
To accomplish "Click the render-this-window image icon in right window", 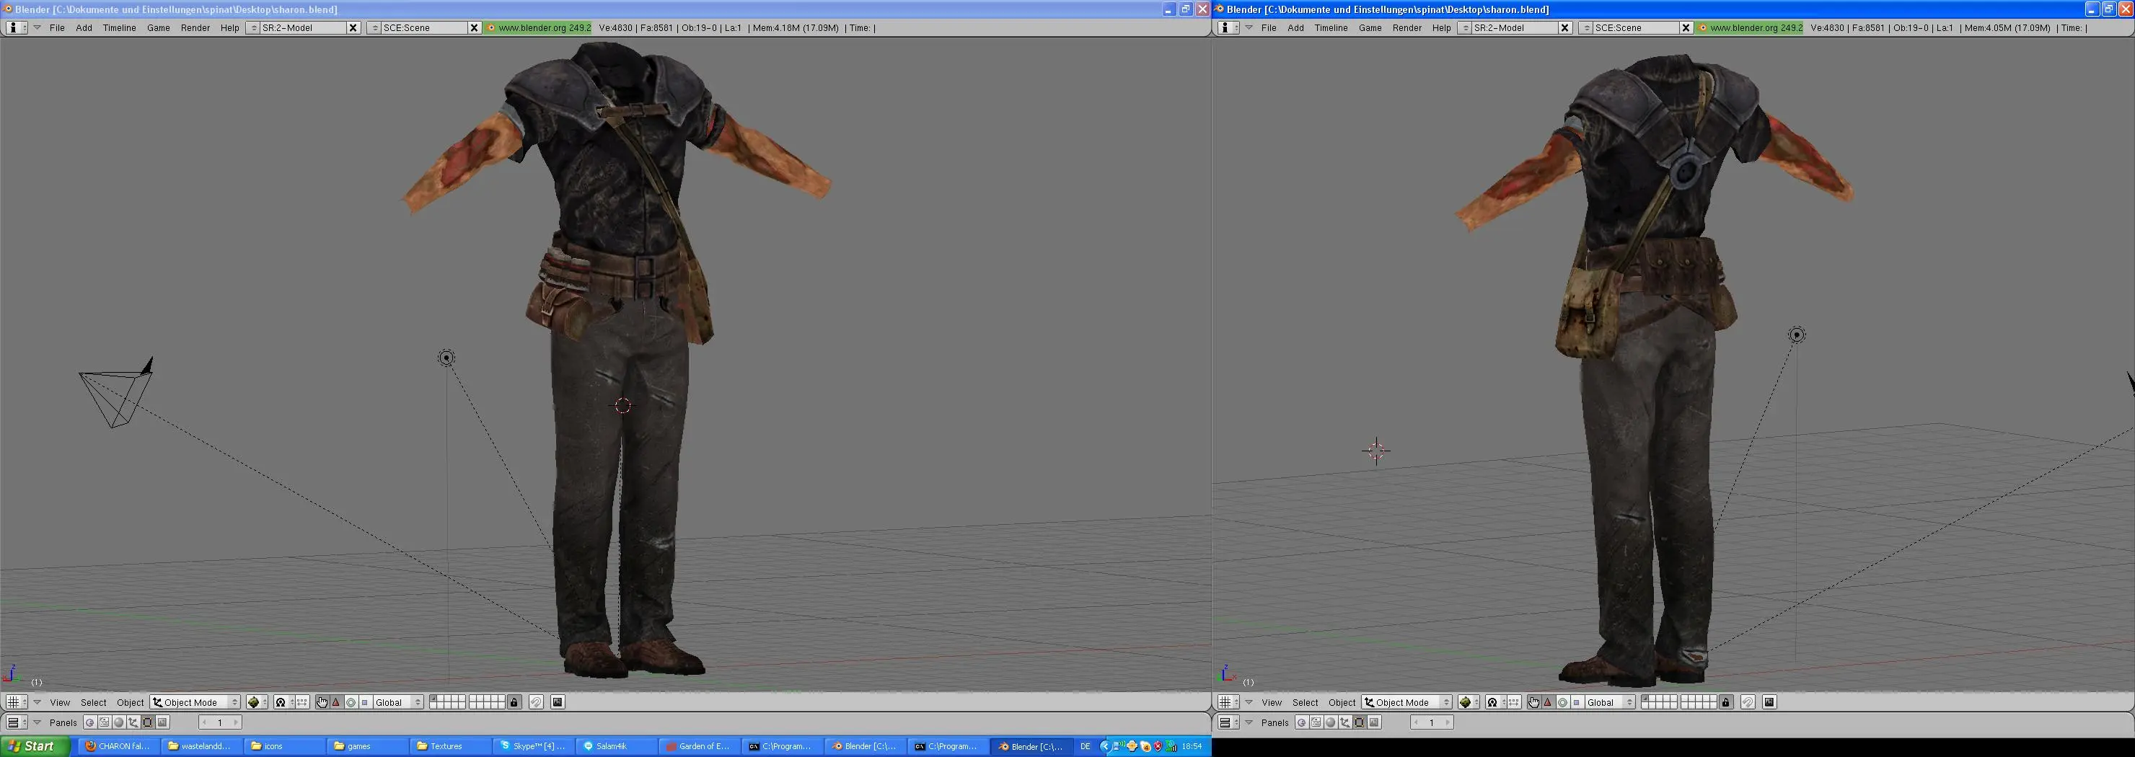I will coord(1769,702).
